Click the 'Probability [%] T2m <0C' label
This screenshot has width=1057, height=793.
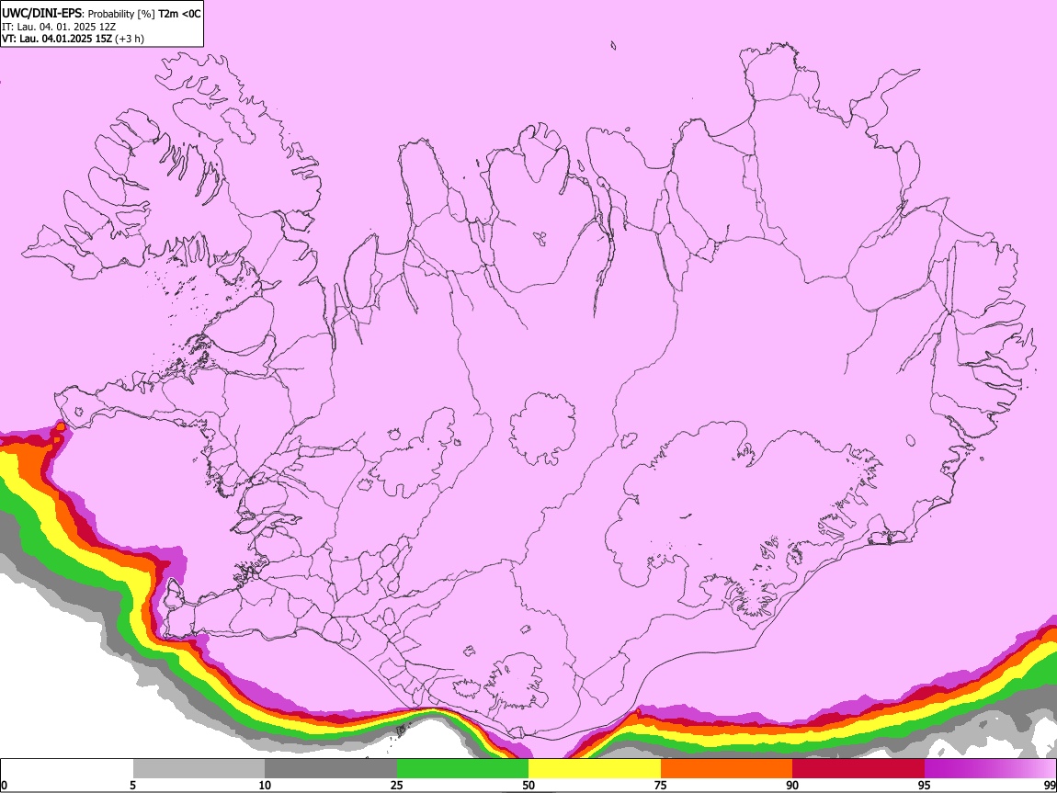click(x=144, y=14)
